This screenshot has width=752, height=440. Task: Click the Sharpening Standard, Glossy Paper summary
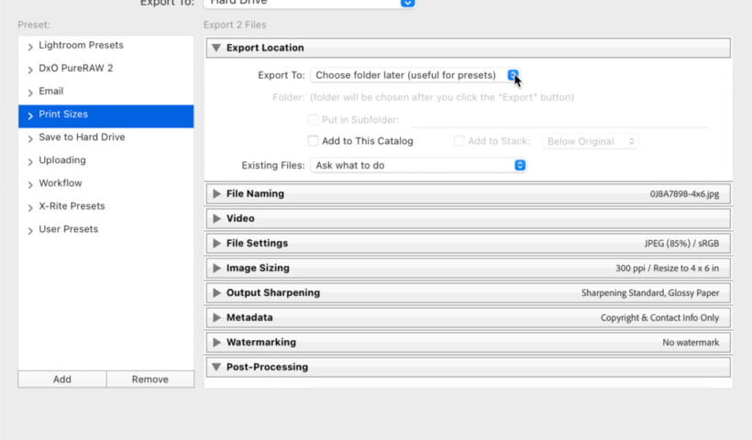[x=650, y=292]
